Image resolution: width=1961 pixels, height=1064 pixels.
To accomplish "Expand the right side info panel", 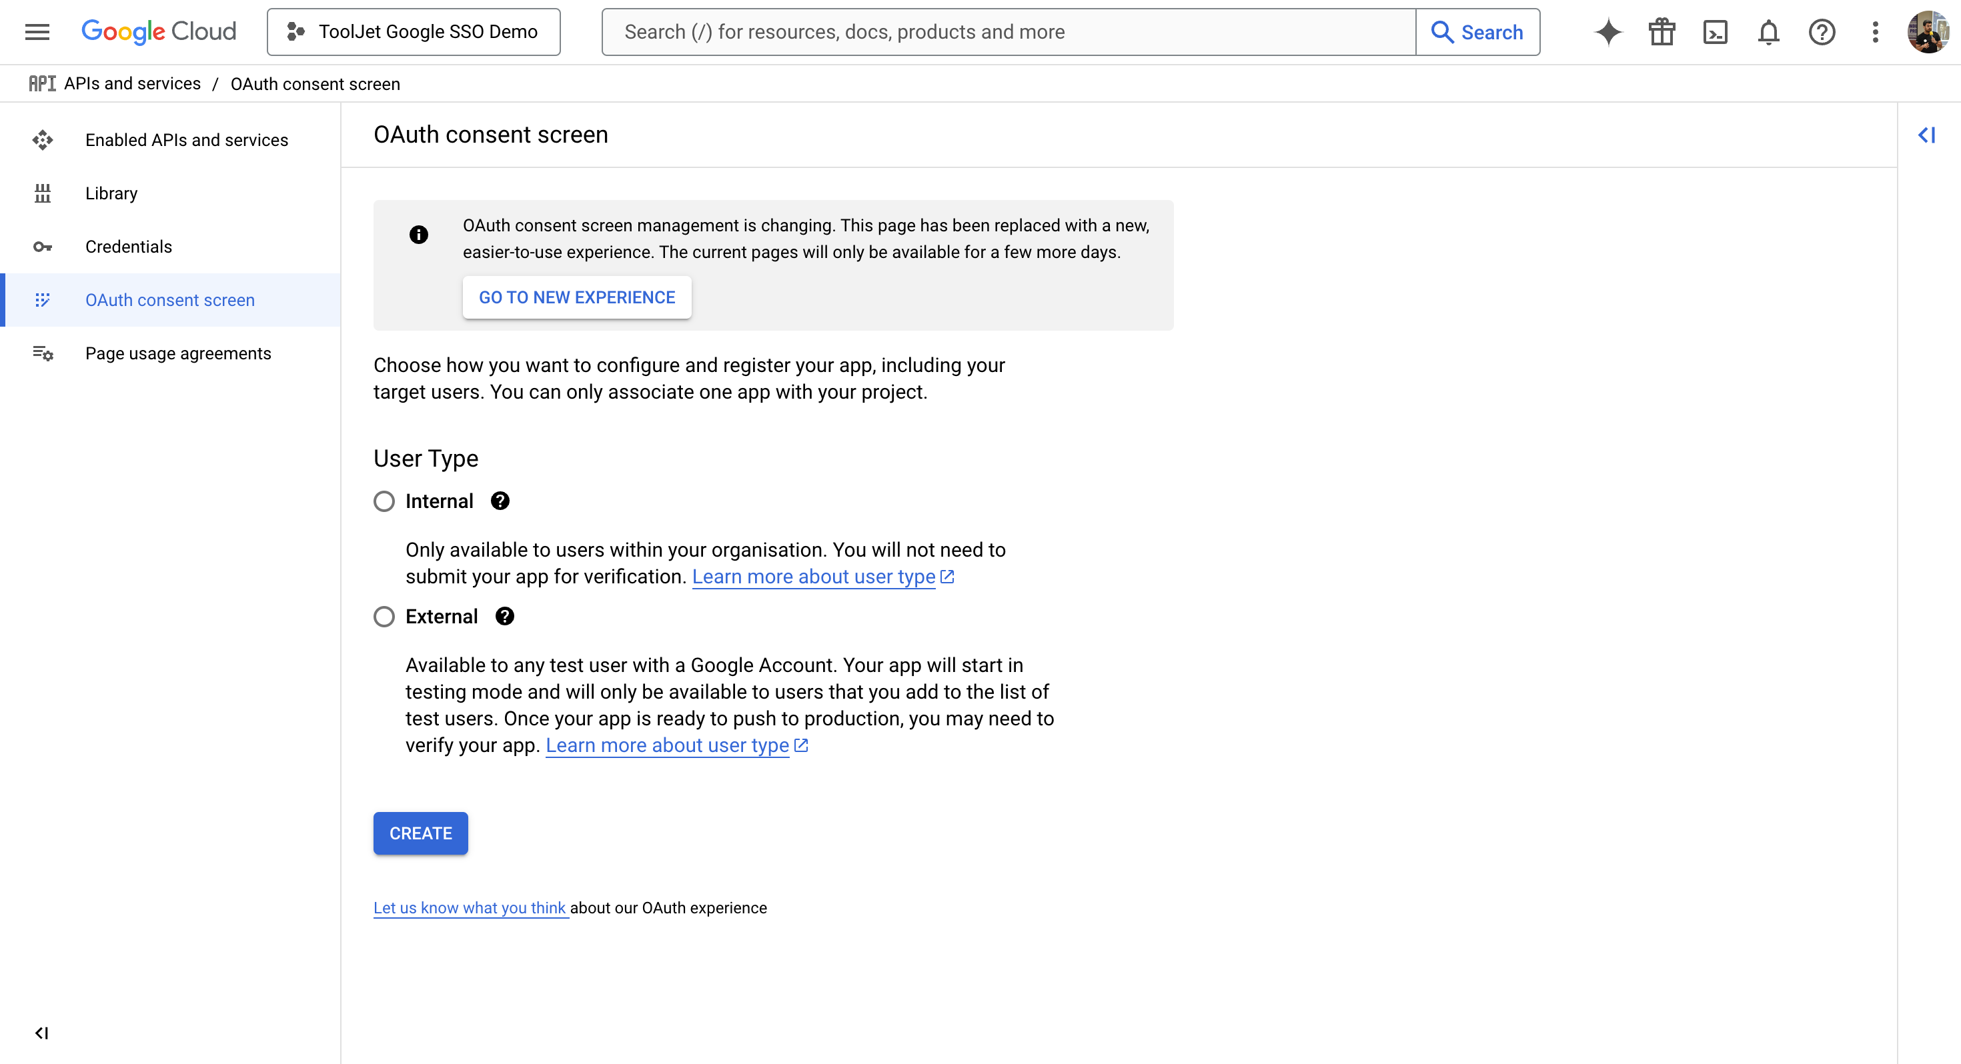I will click(1926, 135).
